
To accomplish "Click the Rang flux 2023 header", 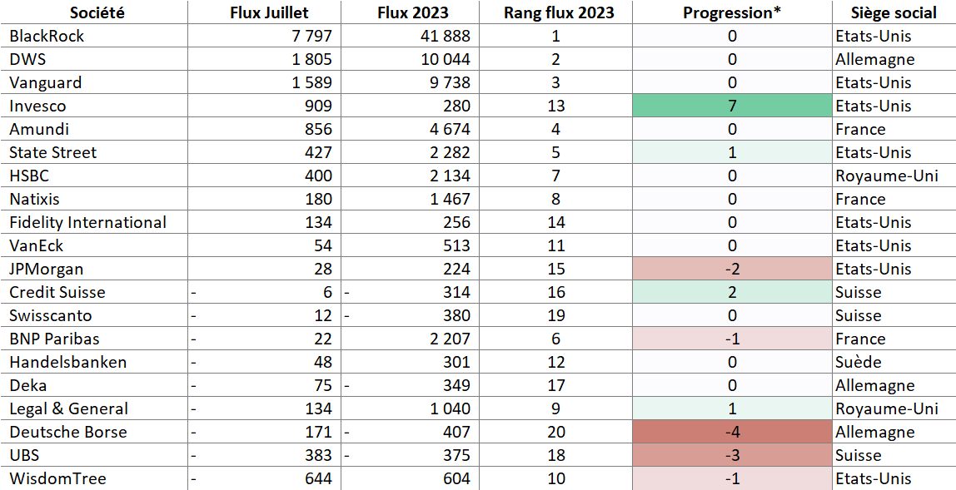I will (x=556, y=12).
